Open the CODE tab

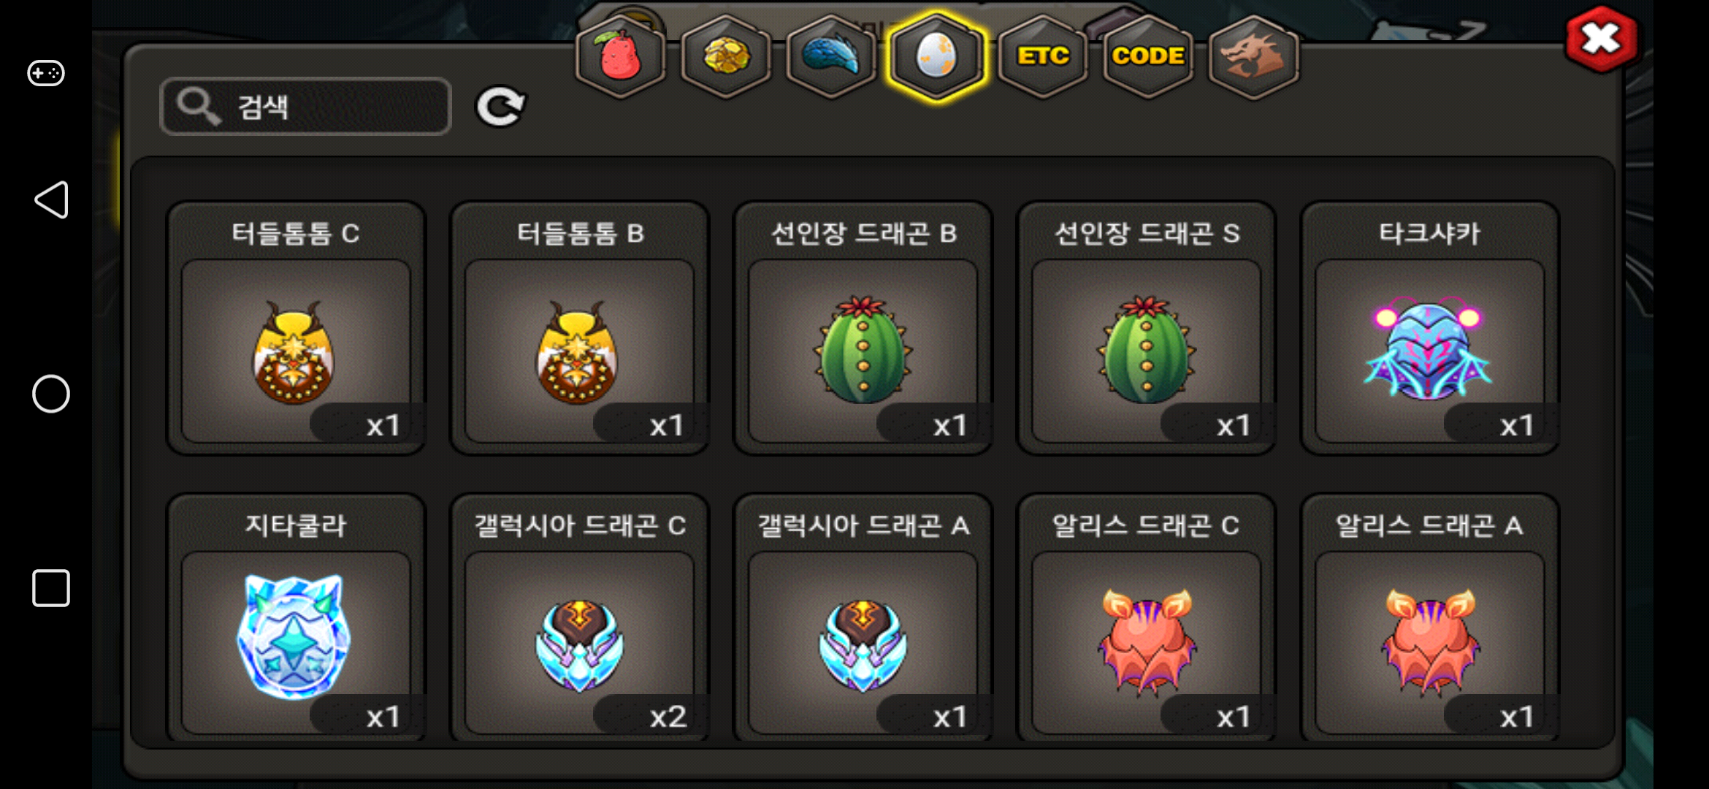1147,56
